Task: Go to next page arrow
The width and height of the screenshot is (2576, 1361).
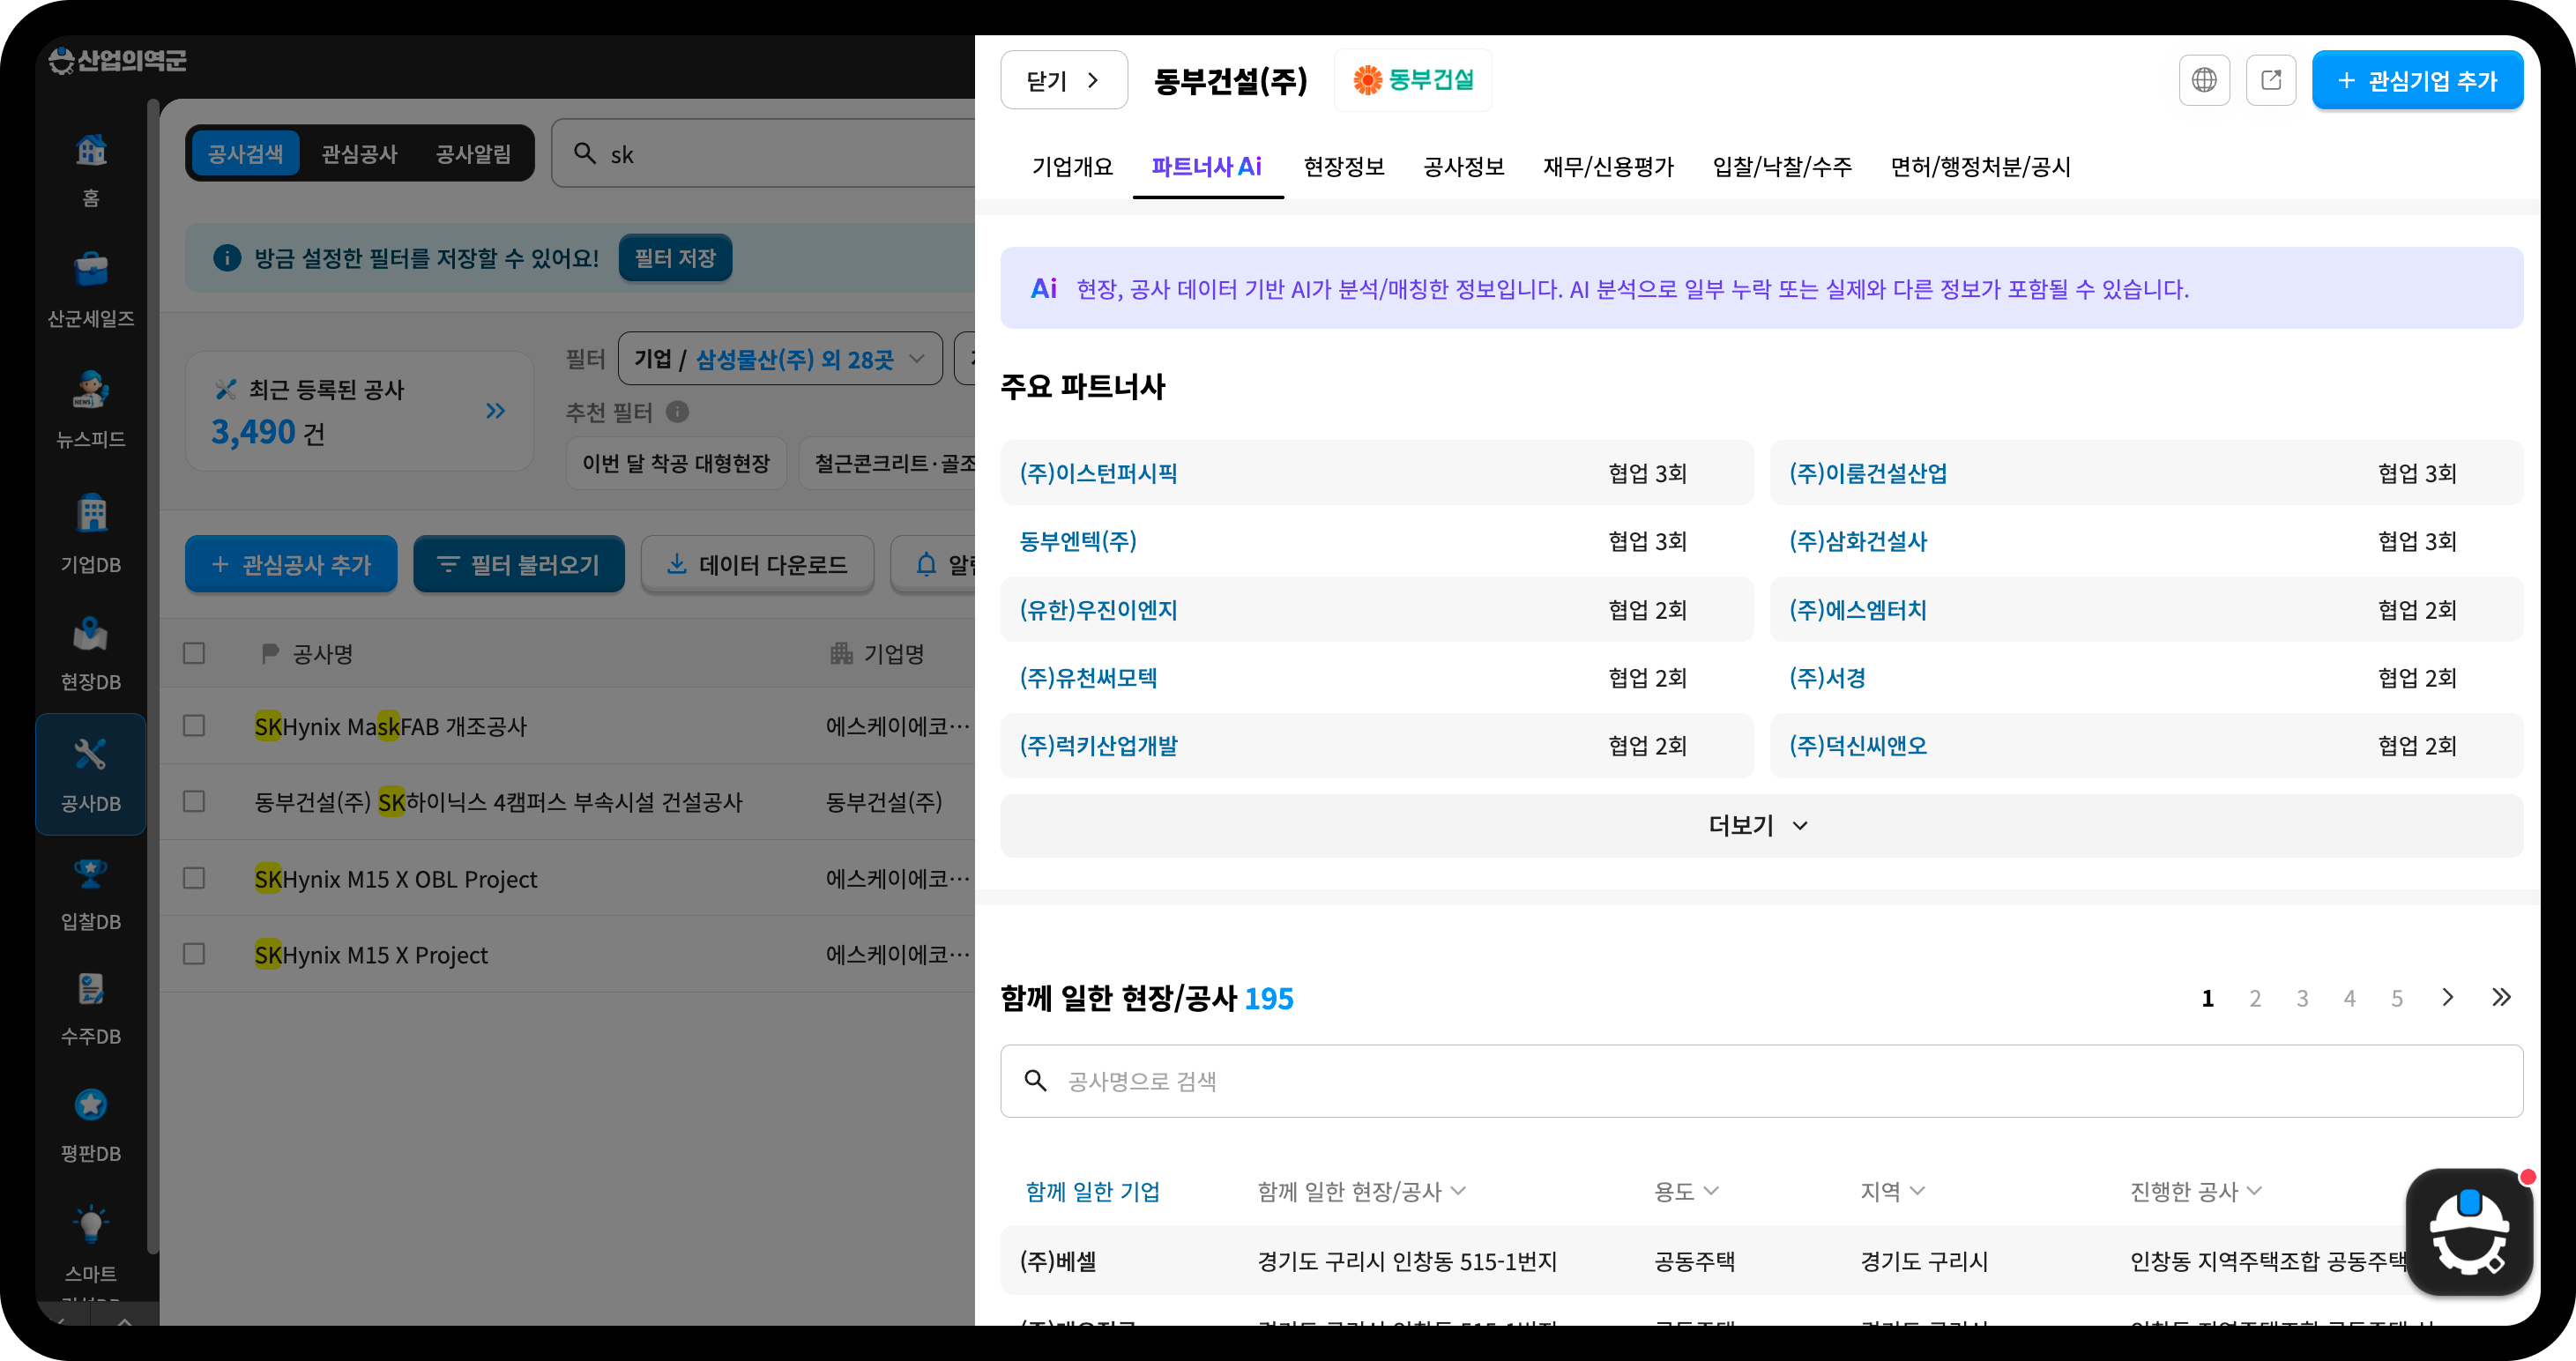Action: pyautogui.click(x=2447, y=997)
